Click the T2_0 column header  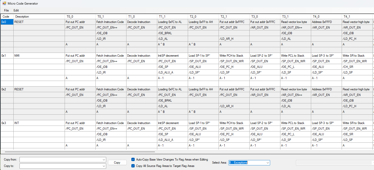point(203,17)
